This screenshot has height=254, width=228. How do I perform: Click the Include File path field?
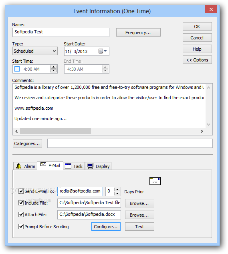(x=89, y=203)
